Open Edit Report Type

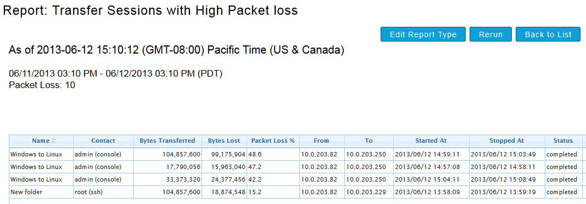tap(423, 34)
